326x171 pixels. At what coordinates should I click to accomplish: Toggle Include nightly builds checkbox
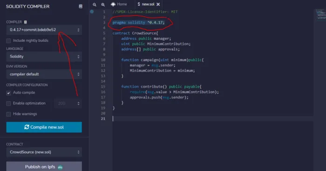pyautogui.click(x=8, y=41)
